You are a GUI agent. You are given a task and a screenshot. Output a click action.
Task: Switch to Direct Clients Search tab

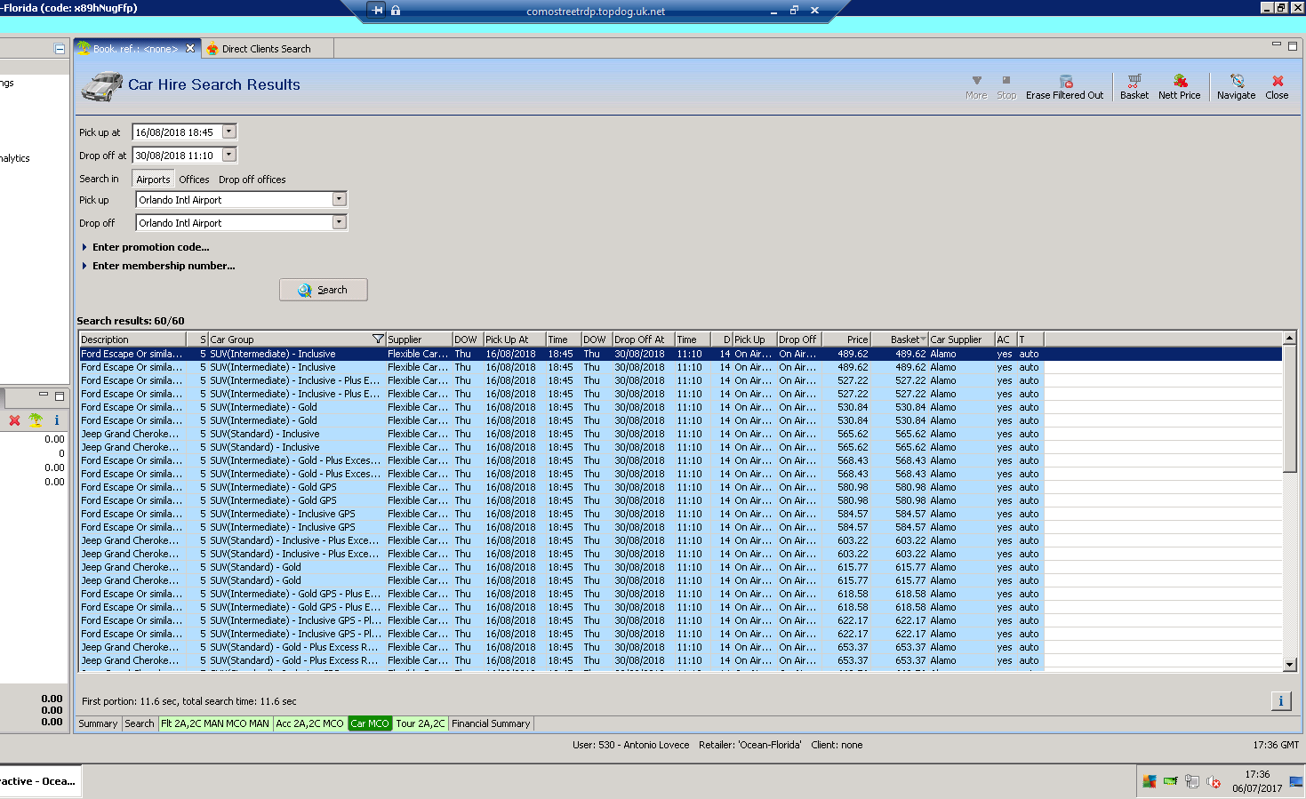pyautogui.click(x=267, y=49)
